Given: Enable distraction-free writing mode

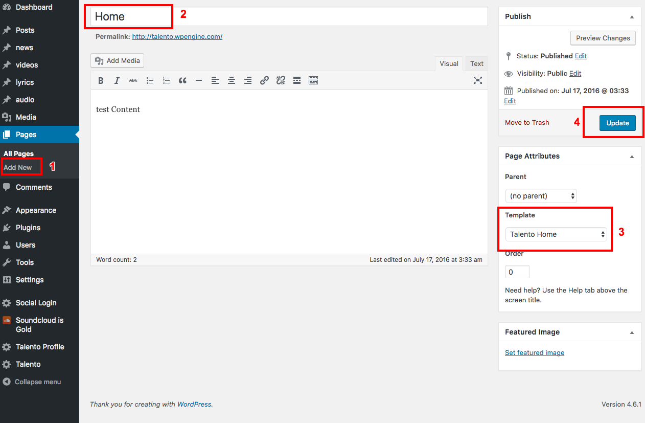Looking at the screenshot, I should [477, 80].
